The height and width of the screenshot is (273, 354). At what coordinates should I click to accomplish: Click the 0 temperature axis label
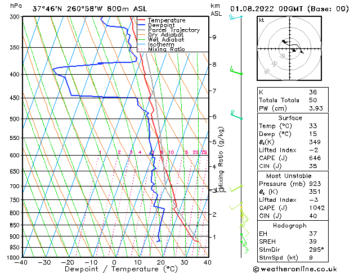coord(114,262)
